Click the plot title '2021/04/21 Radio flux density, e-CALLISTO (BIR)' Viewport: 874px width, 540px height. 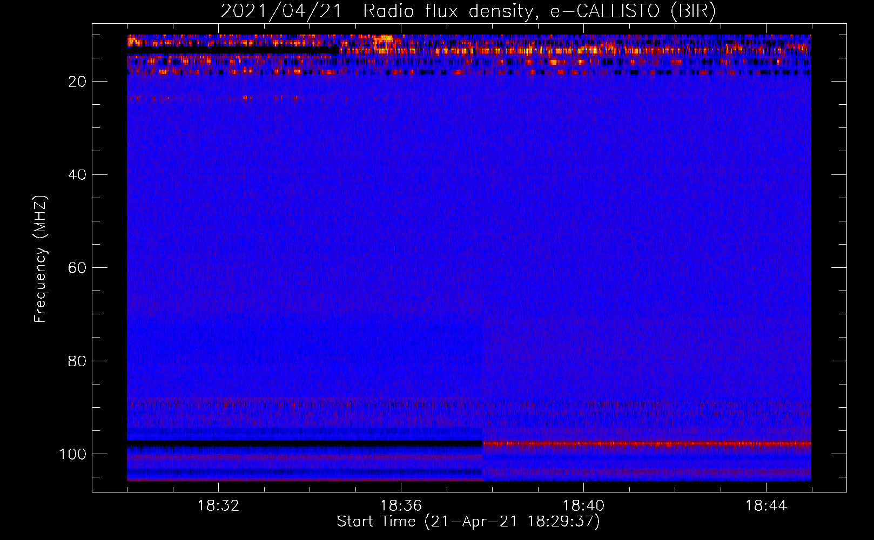(468, 11)
